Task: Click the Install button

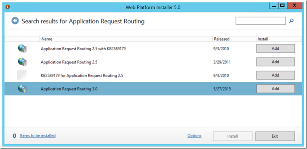Action: click(x=233, y=136)
